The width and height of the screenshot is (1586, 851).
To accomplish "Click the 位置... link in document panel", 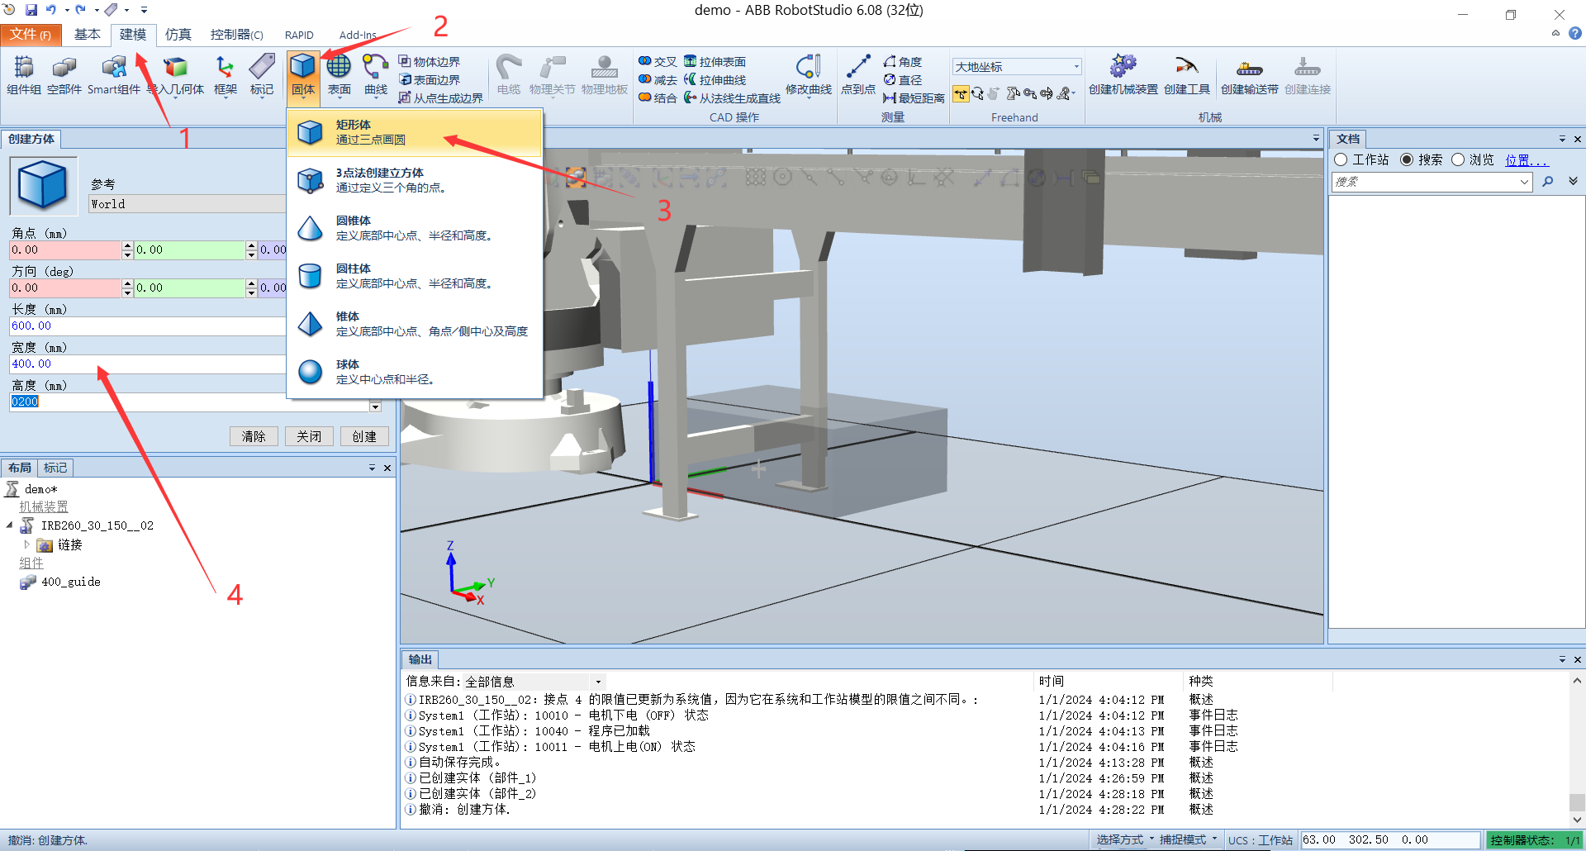I will click(x=1527, y=159).
